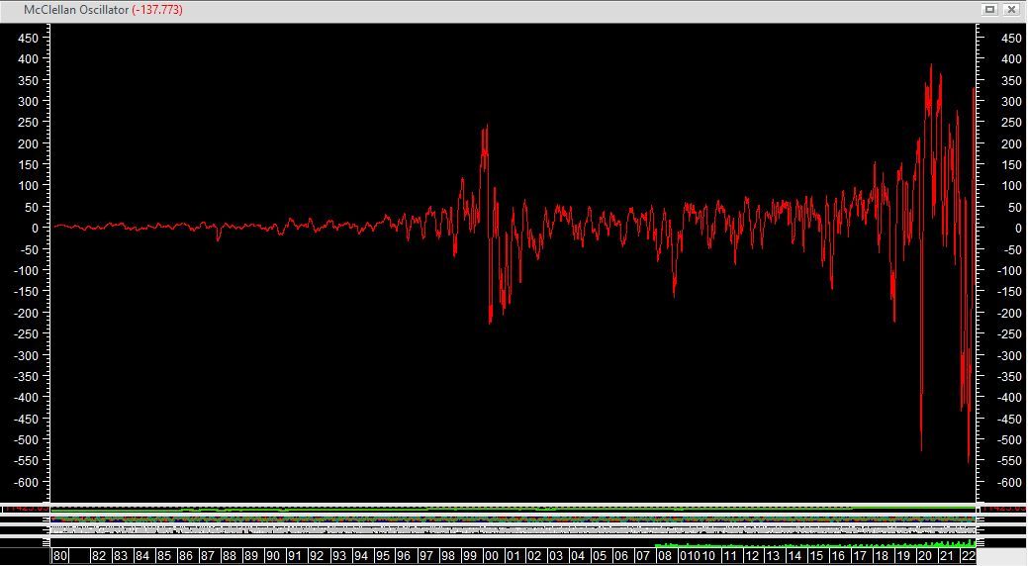Choose the 15 year marker
The width and height of the screenshot is (1028, 566).
point(816,557)
